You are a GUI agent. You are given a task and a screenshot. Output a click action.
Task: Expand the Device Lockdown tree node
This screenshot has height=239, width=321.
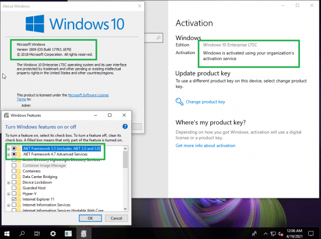[9, 183]
